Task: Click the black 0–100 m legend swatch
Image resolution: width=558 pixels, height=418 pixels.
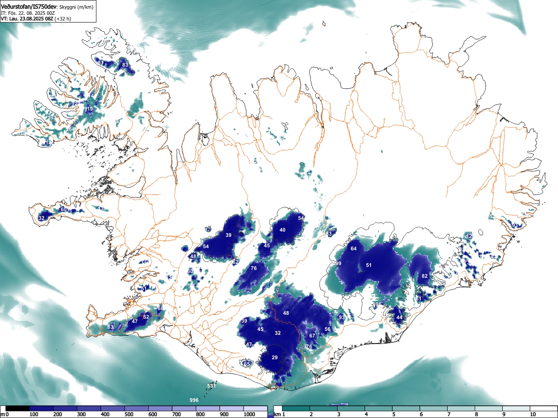Action: (x=18, y=408)
